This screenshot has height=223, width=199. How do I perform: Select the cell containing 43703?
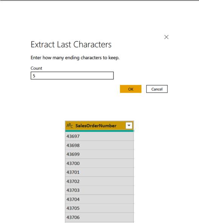[x=99, y=190]
